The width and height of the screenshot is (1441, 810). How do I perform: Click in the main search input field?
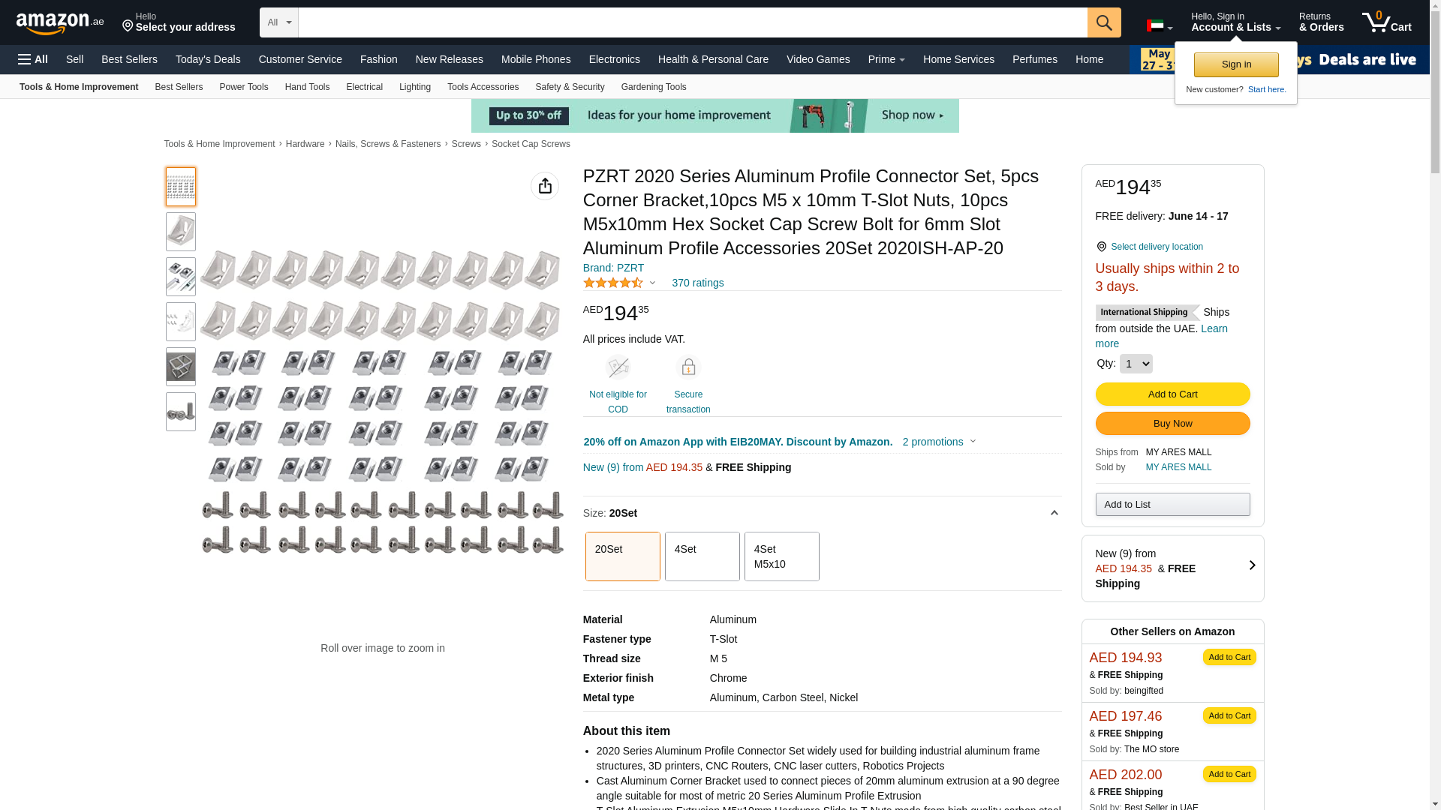(692, 22)
